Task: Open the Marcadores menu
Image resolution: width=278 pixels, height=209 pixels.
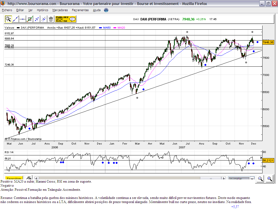Action: tap(60, 10)
